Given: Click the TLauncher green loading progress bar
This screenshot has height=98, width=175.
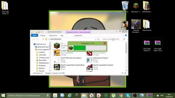Looking at the screenshot, I should pyautogui.click(x=80, y=48).
